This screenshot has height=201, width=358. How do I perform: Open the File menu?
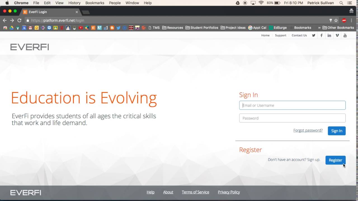(36, 3)
